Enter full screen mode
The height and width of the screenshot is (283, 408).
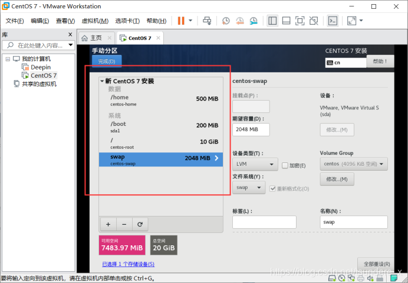[x=300, y=21]
